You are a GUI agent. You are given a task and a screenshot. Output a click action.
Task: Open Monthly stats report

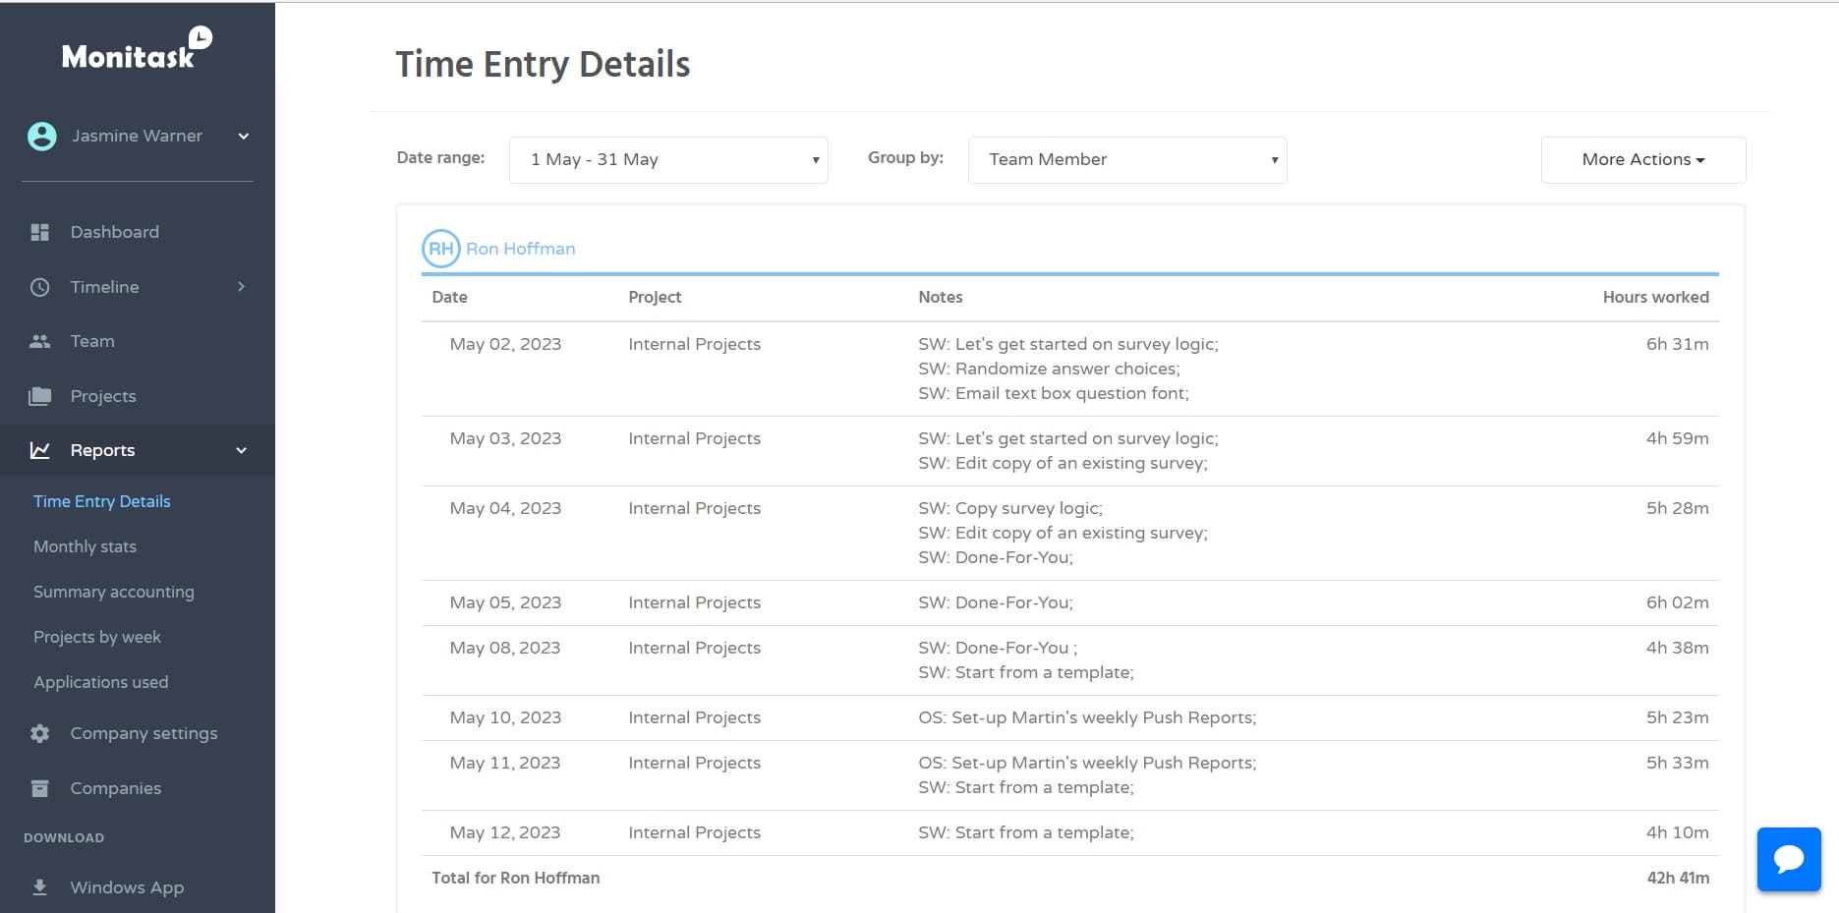coord(86,546)
